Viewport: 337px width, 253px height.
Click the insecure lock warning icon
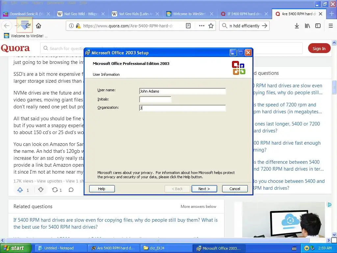(78, 26)
